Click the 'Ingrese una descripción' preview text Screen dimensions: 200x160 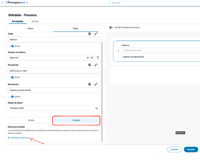(133, 57)
